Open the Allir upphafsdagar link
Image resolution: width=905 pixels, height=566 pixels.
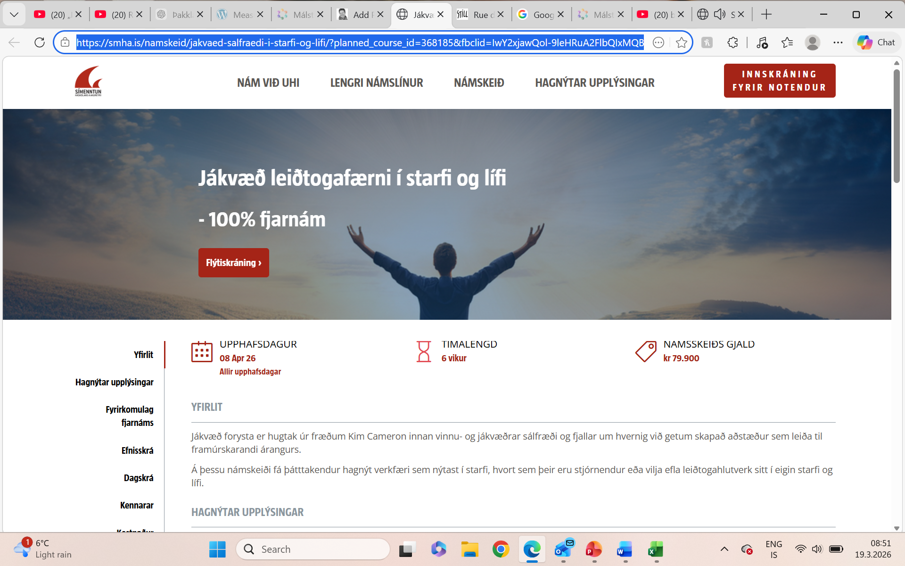coord(250,372)
